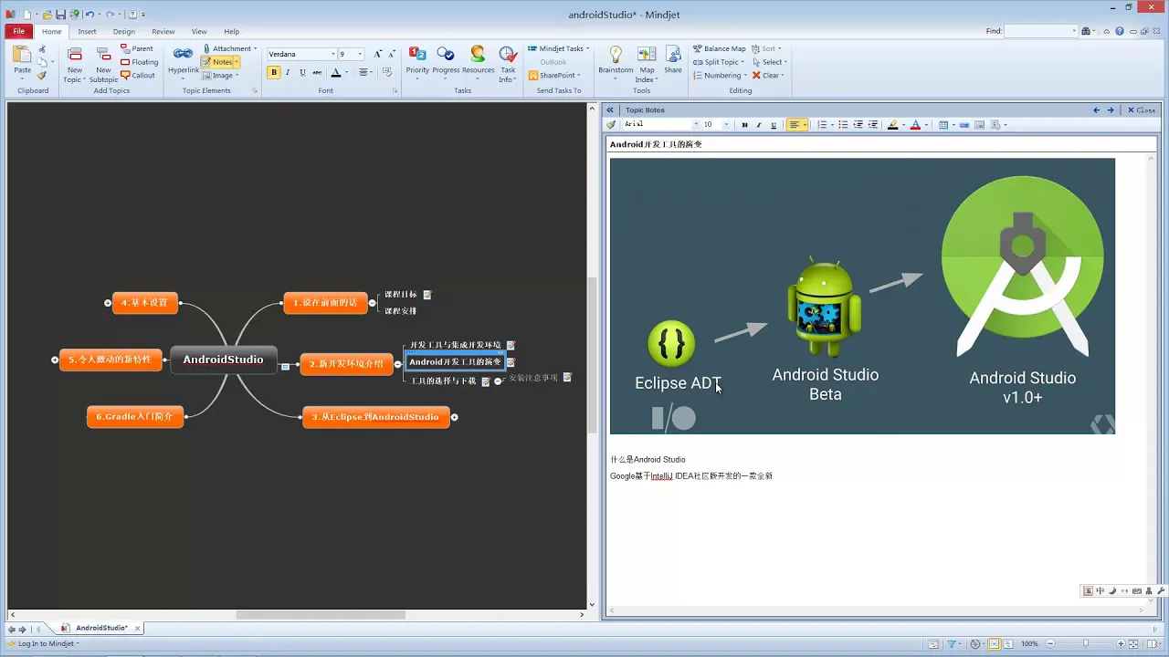Switch to the Review ribbon tab
1169x657 pixels.
(163, 31)
